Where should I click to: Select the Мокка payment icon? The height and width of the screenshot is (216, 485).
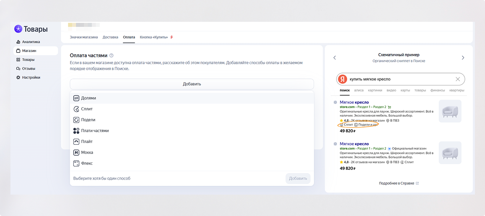(x=76, y=153)
